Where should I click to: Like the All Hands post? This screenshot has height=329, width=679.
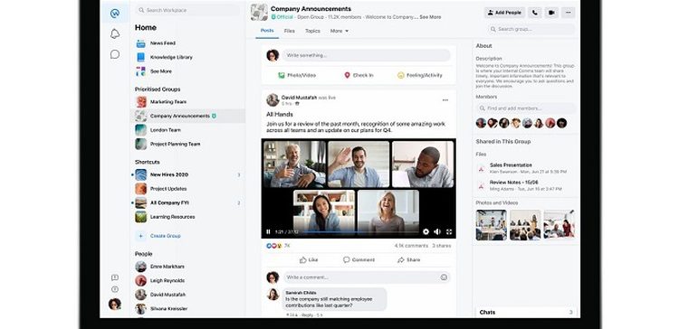309,259
